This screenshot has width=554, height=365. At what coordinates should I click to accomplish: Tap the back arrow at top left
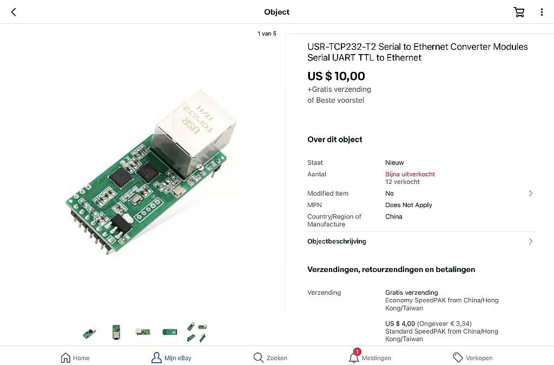[x=13, y=11]
